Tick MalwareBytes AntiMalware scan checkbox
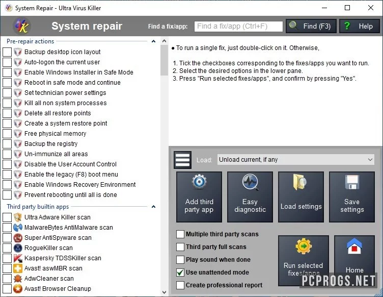Screen dimensions: 383x297 click(x=7, y=227)
